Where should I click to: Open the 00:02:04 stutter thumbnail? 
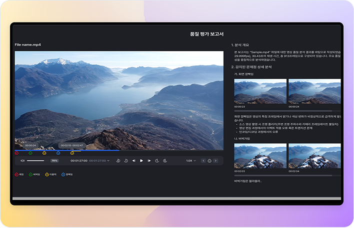[314, 156]
